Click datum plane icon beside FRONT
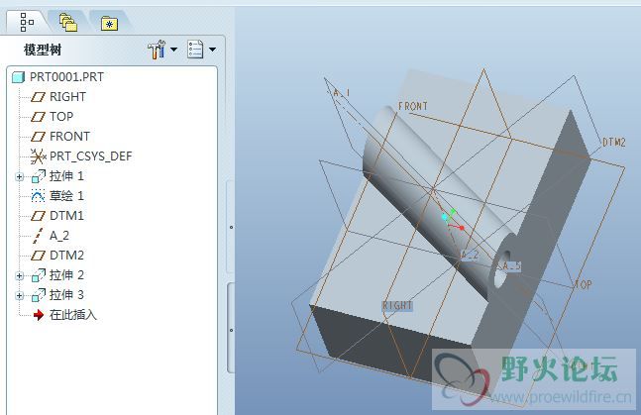 [38, 137]
